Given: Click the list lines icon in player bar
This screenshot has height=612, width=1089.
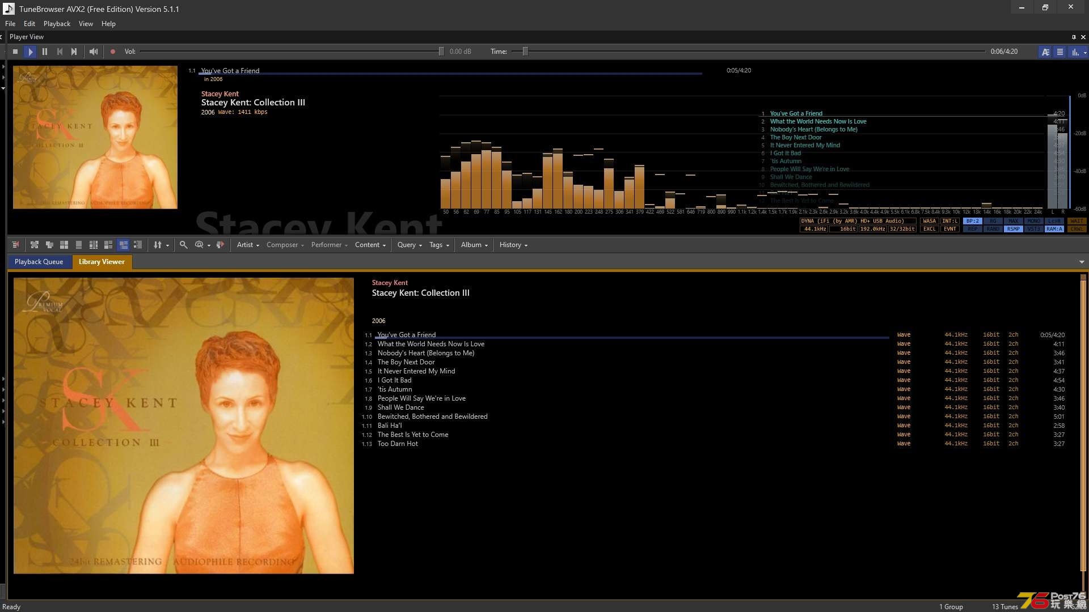Looking at the screenshot, I should pos(1060,52).
